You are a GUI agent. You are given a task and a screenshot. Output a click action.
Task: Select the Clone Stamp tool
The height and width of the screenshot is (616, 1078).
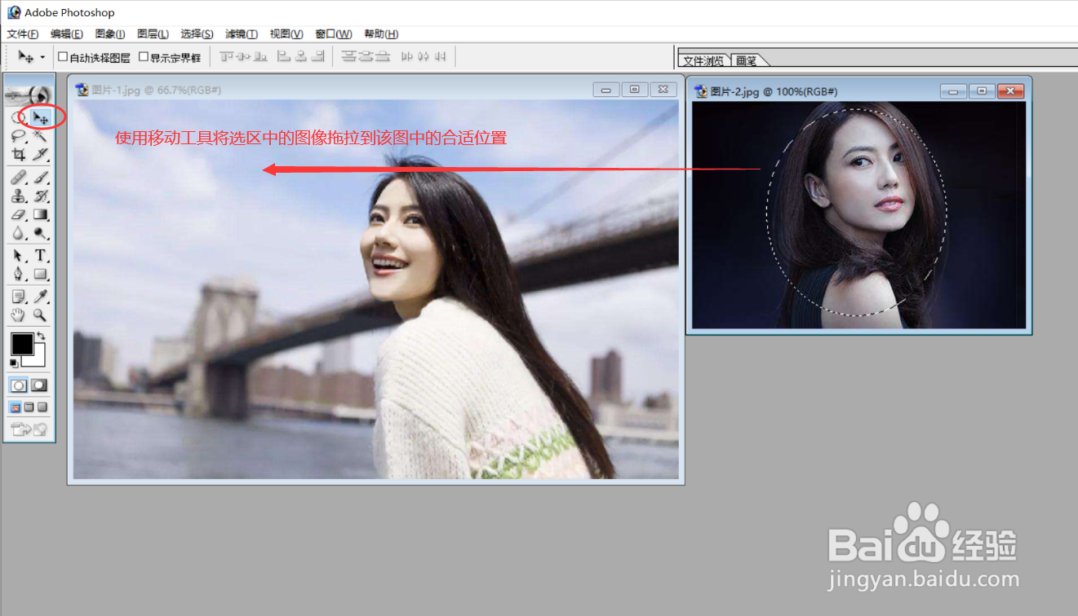pos(17,196)
